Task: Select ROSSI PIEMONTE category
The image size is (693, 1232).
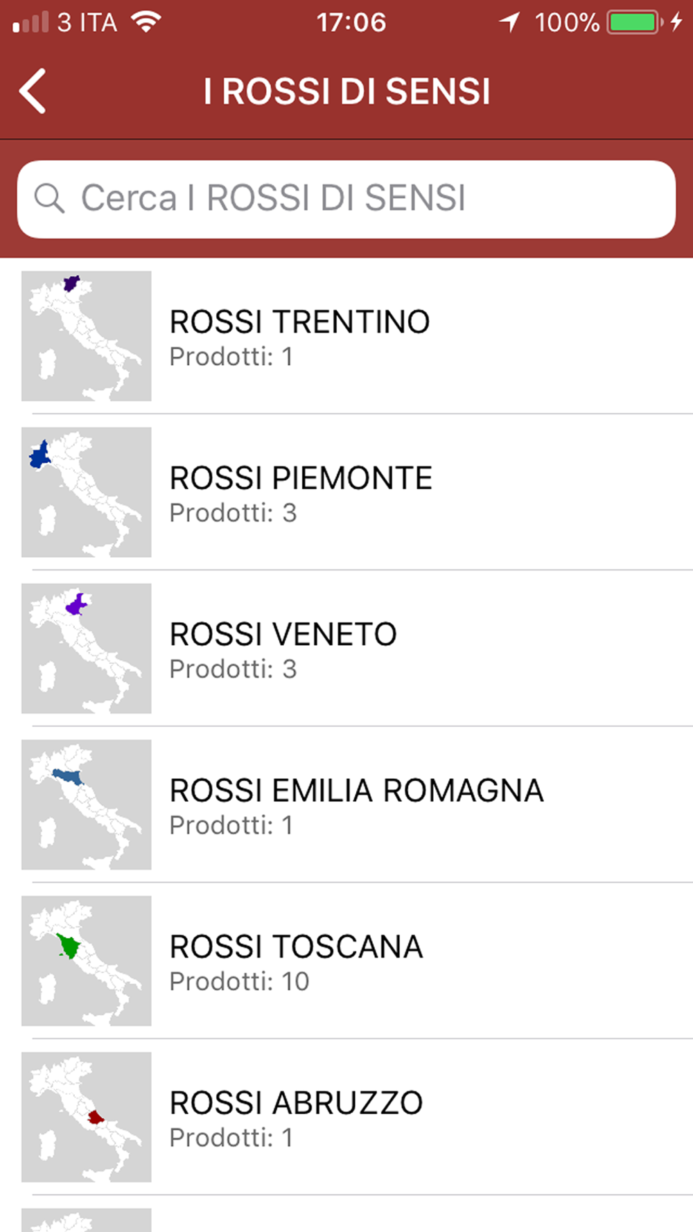Action: pos(346,492)
